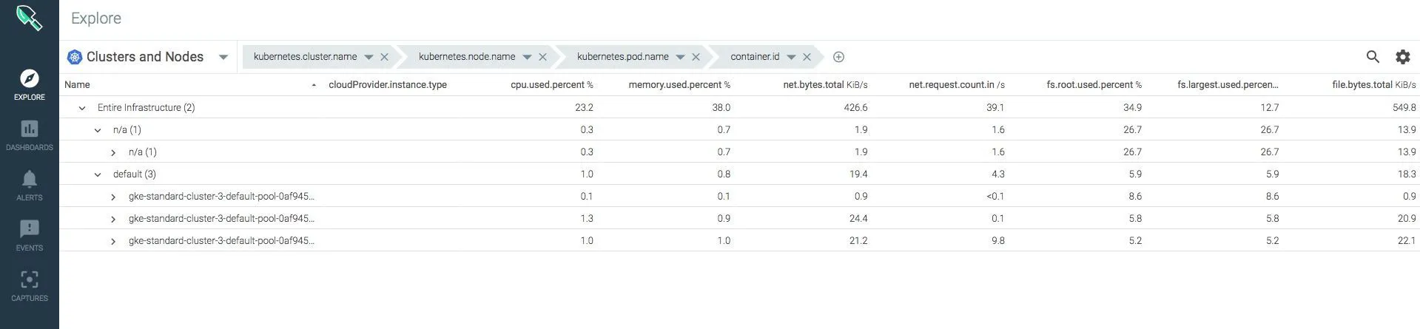1420x329 pixels.
Task: Collapse the default (3) group
Action: pos(98,174)
